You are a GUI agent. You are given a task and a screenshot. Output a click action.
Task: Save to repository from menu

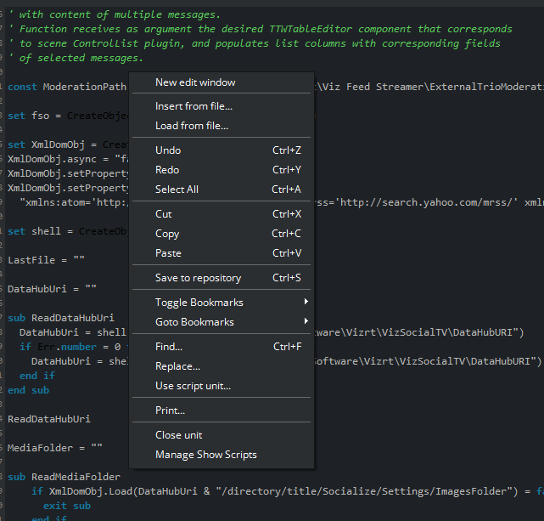click(198, 278)
